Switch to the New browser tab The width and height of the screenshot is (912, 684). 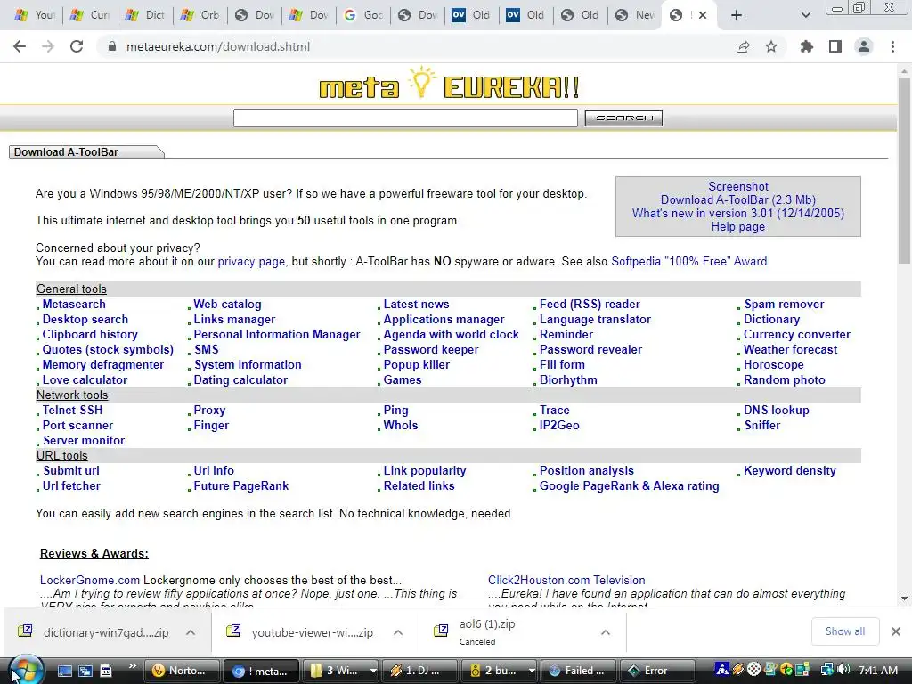coord(635,15)
